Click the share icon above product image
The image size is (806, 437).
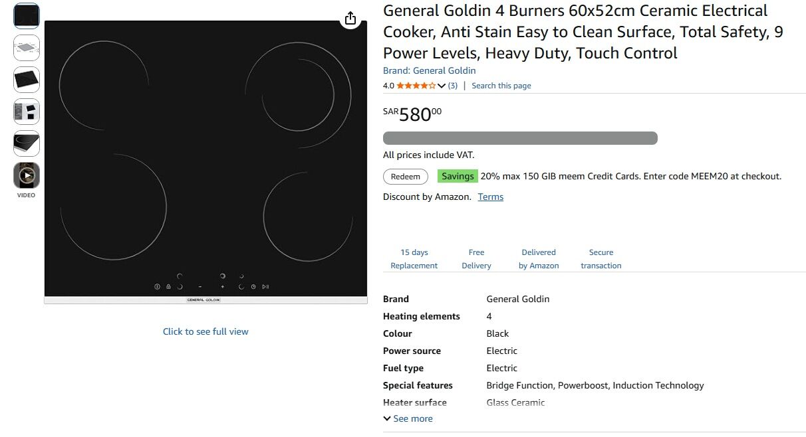(350, 18)
